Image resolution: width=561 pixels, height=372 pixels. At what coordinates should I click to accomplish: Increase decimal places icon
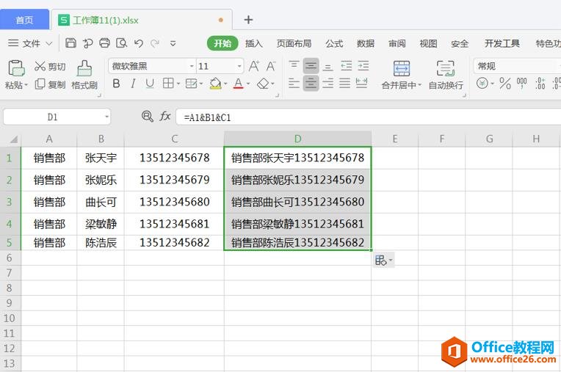click(540, 83)
